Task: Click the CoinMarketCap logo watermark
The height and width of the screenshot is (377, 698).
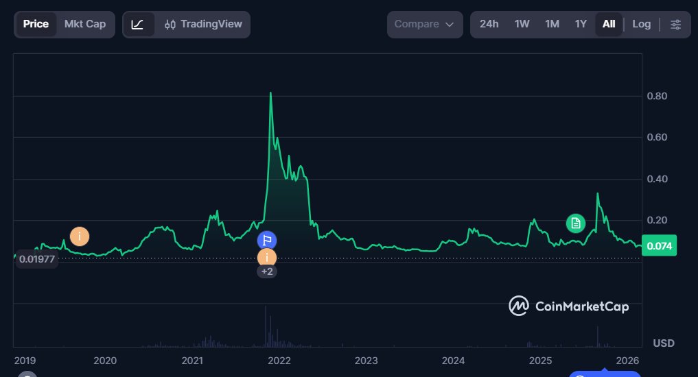Action: tap(568, 306)
